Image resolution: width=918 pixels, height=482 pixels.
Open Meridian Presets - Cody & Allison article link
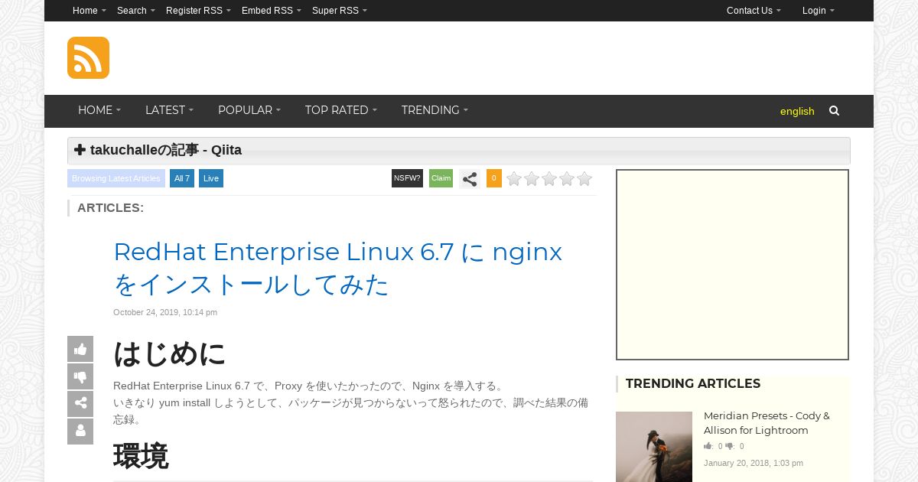click(767, 423)
